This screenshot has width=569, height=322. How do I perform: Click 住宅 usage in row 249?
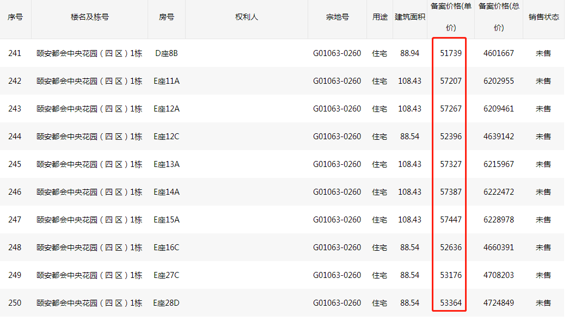(x=380, y=275)
